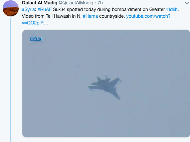Click the "bombardment on Greater" text
Viewport: 190px width, 142px height.
138,9
